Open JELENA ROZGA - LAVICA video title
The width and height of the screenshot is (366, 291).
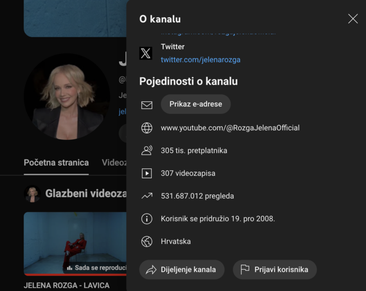66,286
